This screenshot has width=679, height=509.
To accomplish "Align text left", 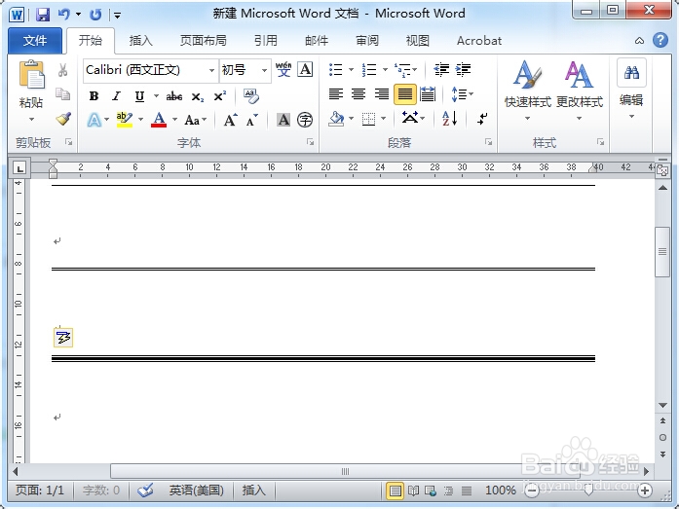I will (335, 93).
